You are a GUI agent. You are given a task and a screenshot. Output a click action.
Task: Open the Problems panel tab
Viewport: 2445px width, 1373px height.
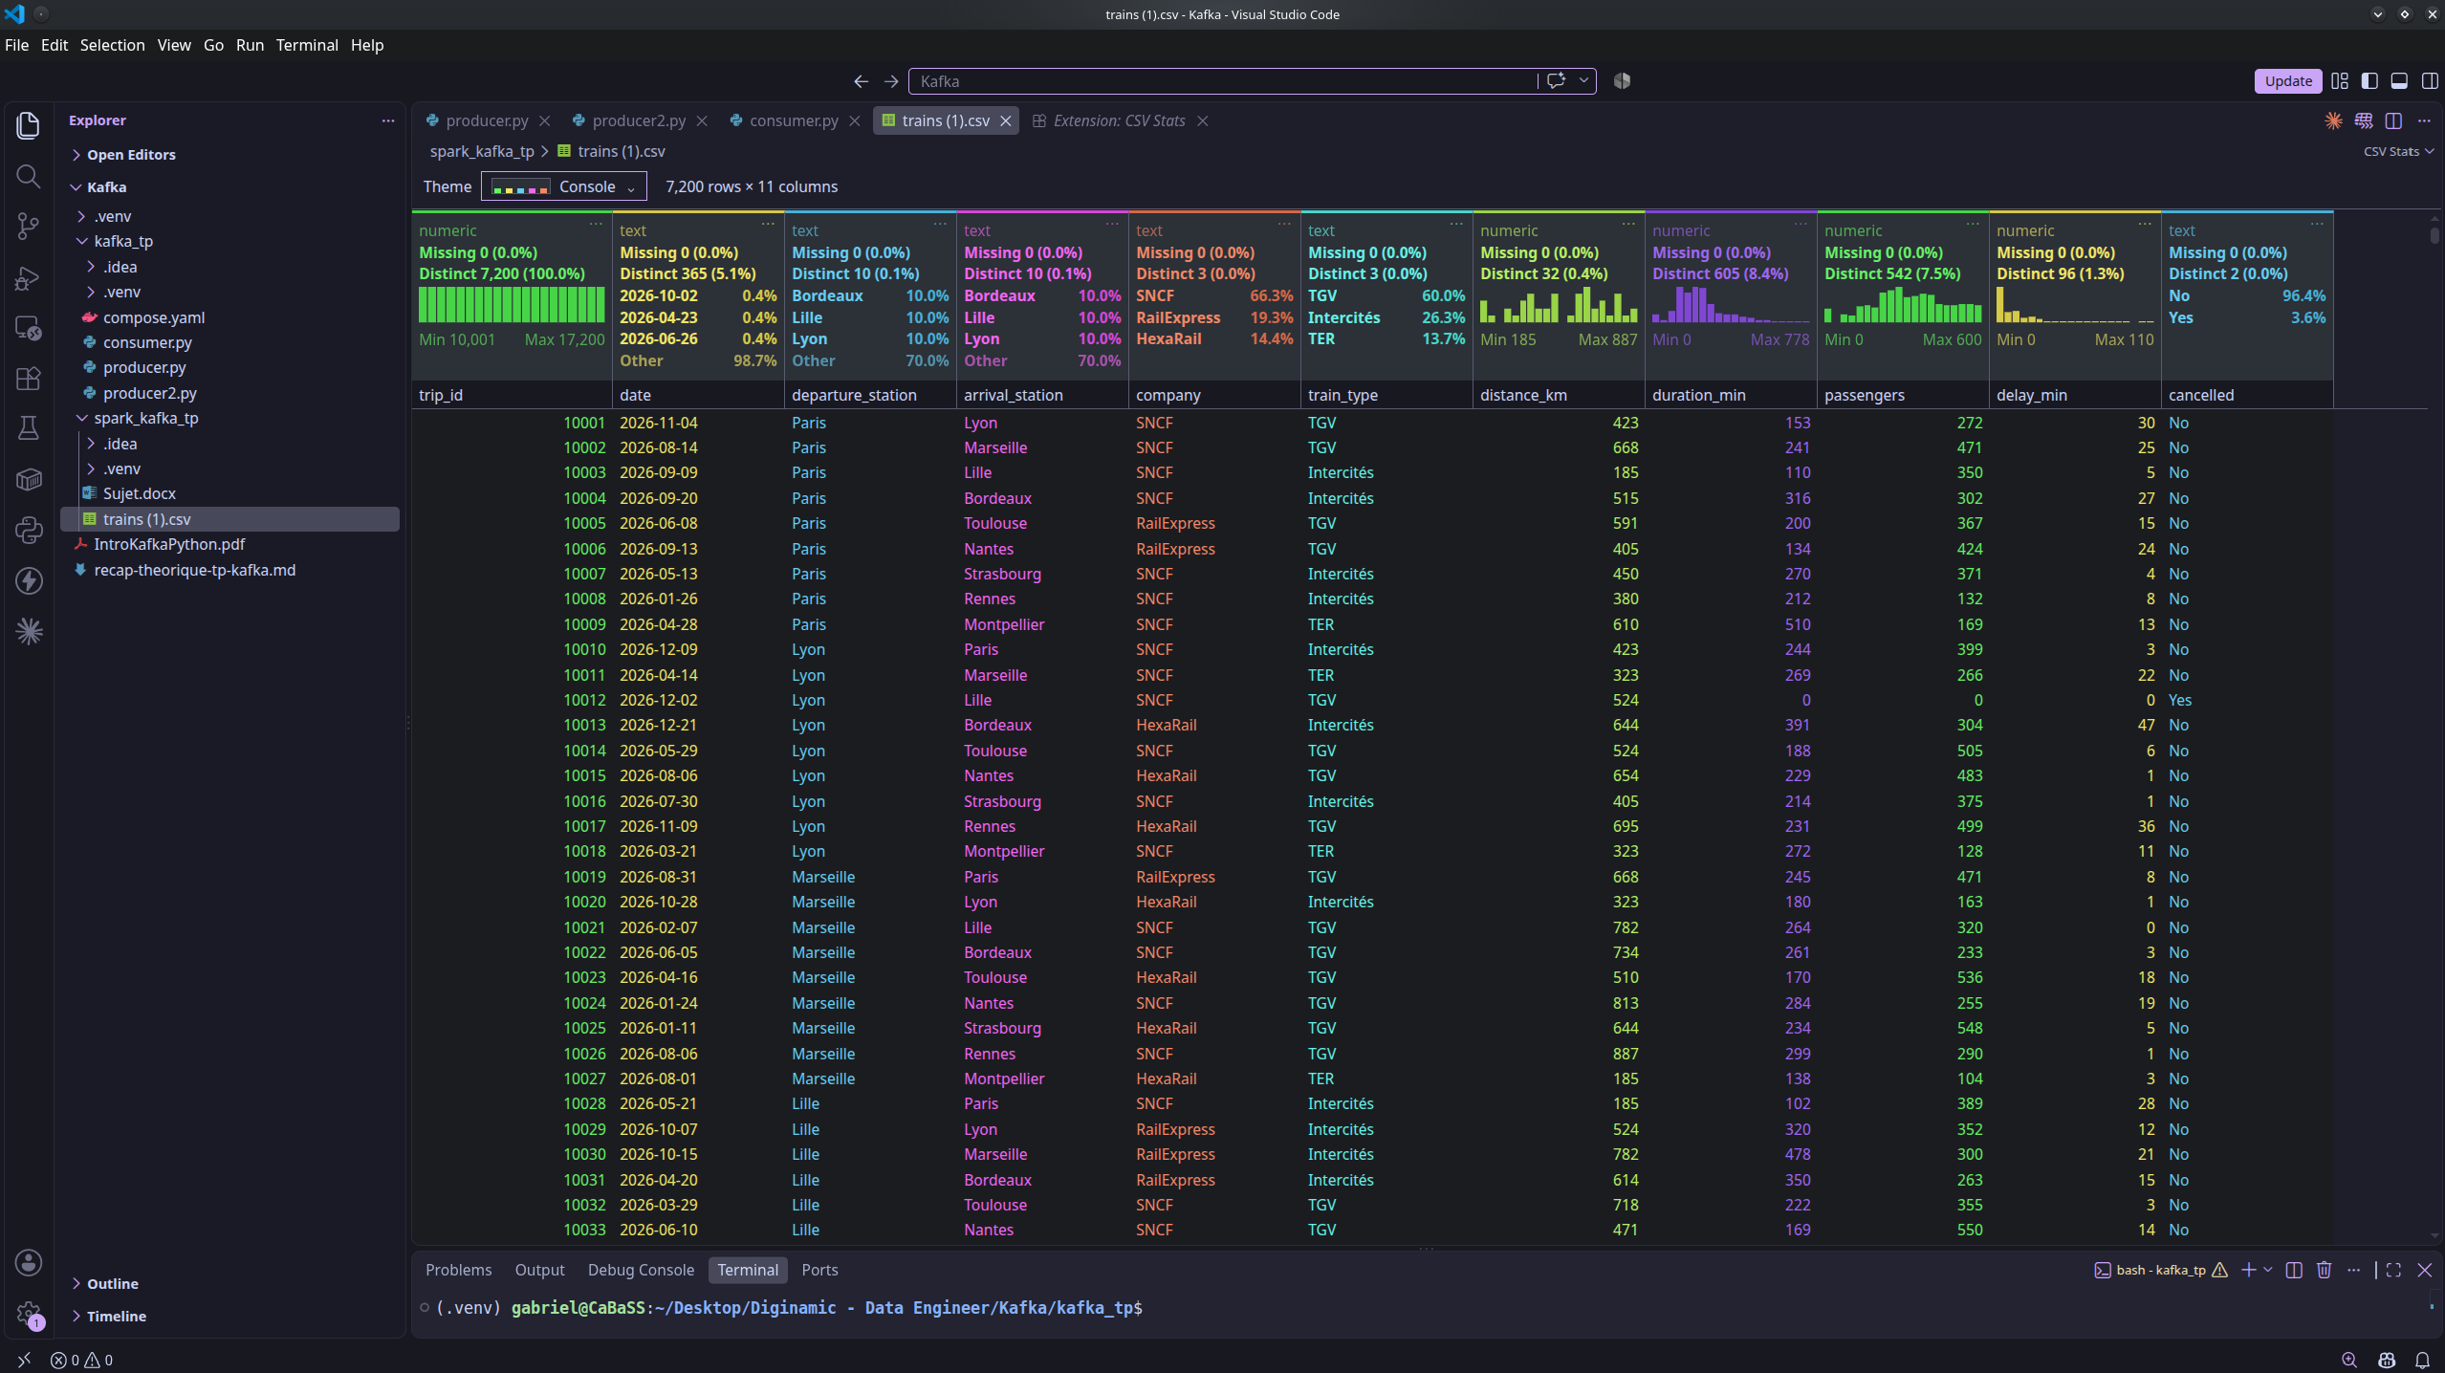458,1270
